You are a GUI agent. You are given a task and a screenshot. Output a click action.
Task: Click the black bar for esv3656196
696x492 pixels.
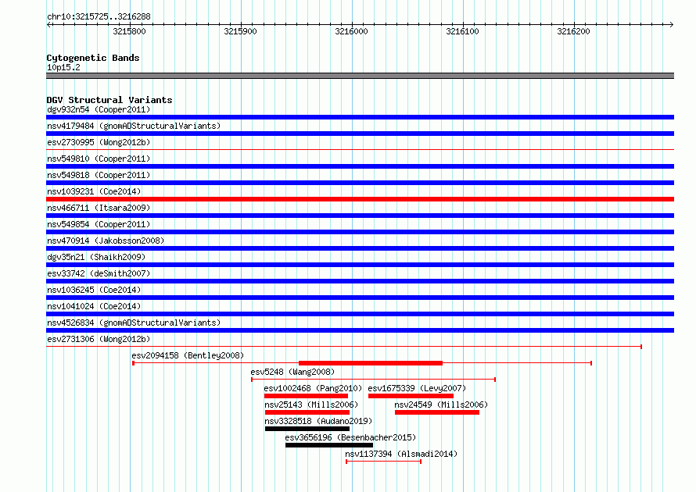tap(329, 445)
